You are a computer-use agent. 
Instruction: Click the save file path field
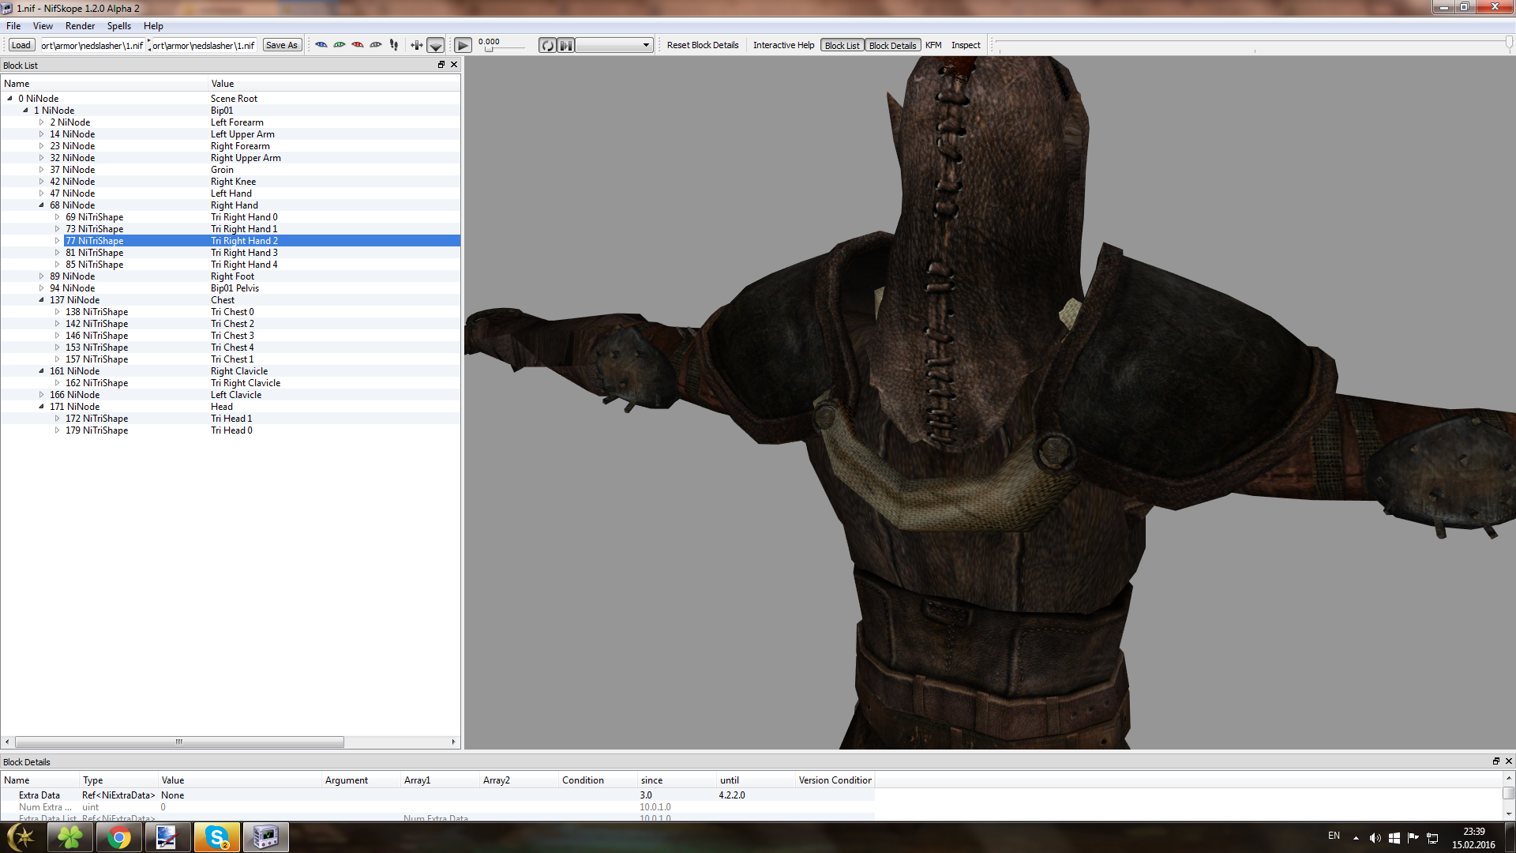204,45
